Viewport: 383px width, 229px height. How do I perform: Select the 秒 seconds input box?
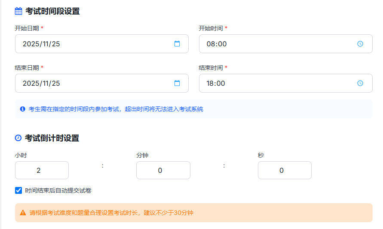(285, 170)
